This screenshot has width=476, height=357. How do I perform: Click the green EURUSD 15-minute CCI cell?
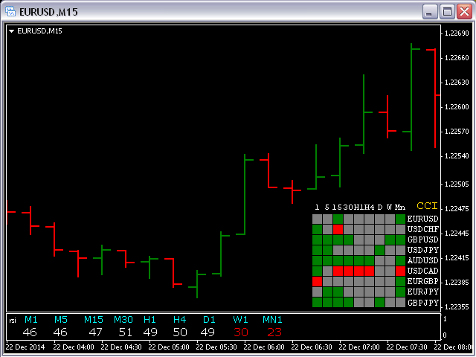pyautogui.click(x=338, y=219)
